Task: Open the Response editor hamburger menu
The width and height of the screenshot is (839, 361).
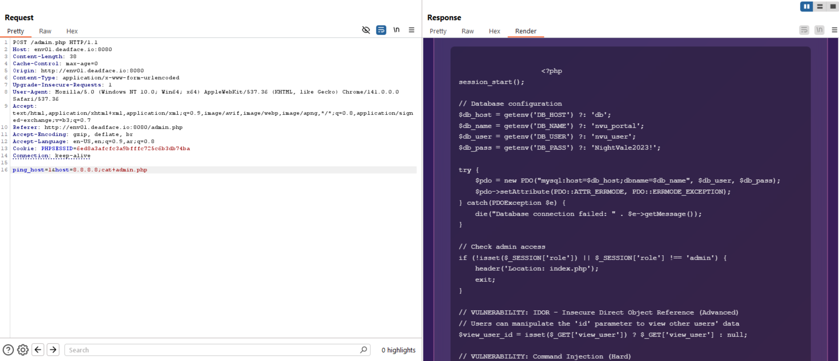Action: (834, 30)
